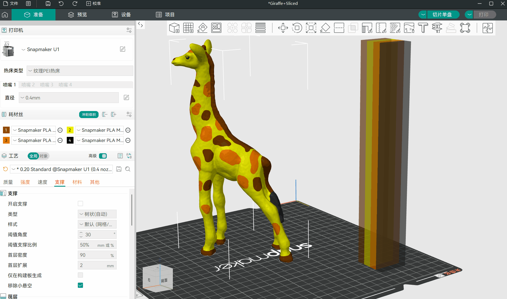Screen dimensions: 507x299
Task: Click the yellow filament 2 color swatch
Action: [70, 130]
